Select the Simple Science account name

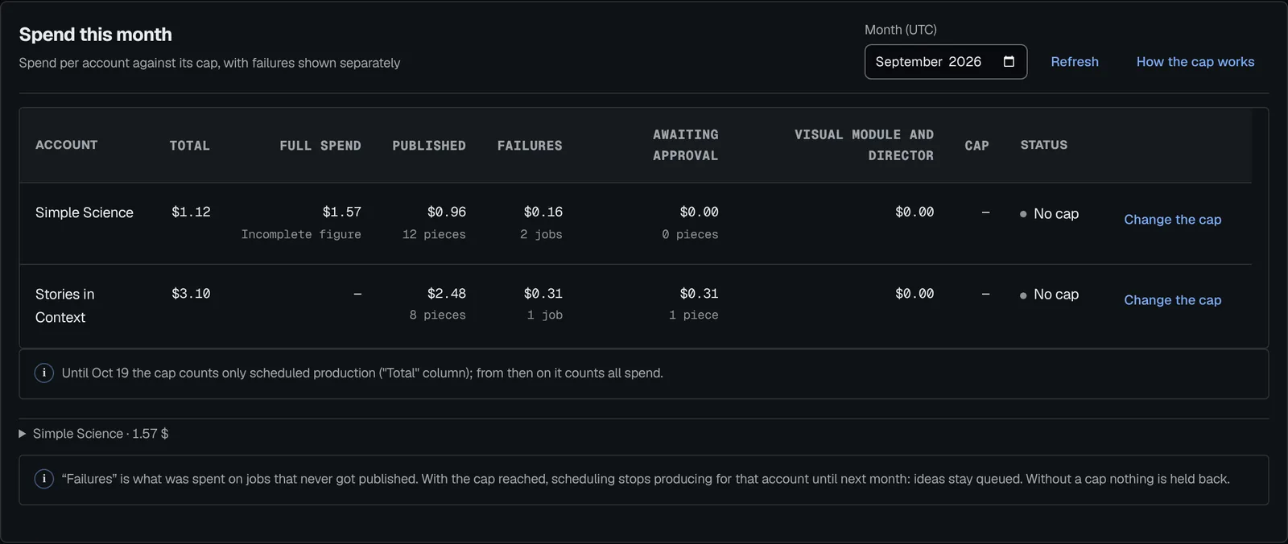tap(85, 212)
